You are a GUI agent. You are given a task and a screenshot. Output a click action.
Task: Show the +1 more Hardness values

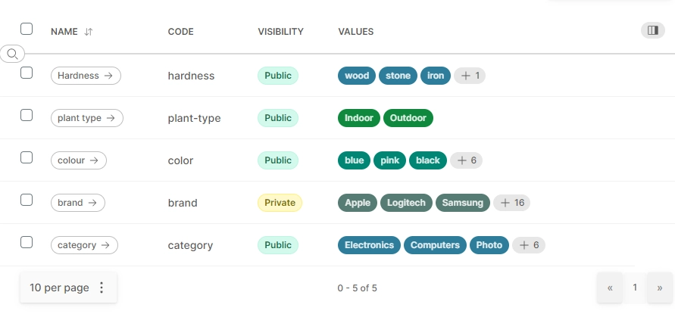470,76
